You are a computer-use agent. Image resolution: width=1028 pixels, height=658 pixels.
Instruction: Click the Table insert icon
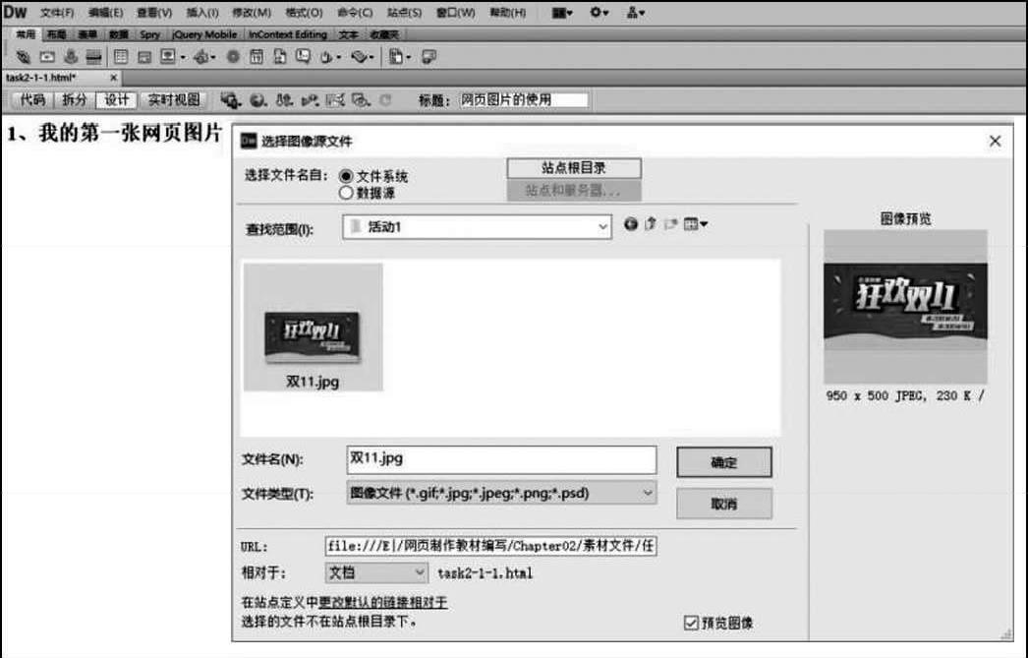click(x=121, y=57)
